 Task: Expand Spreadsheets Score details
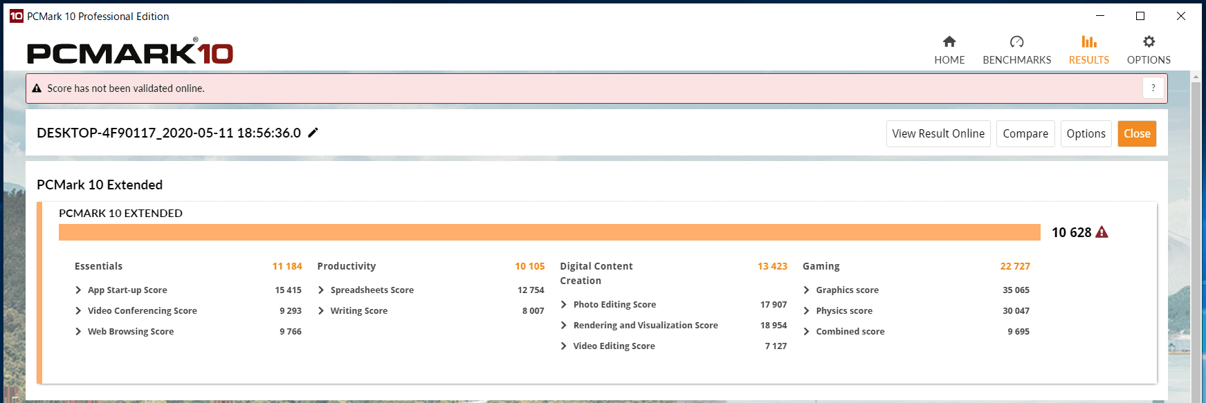tap(321, 290)
